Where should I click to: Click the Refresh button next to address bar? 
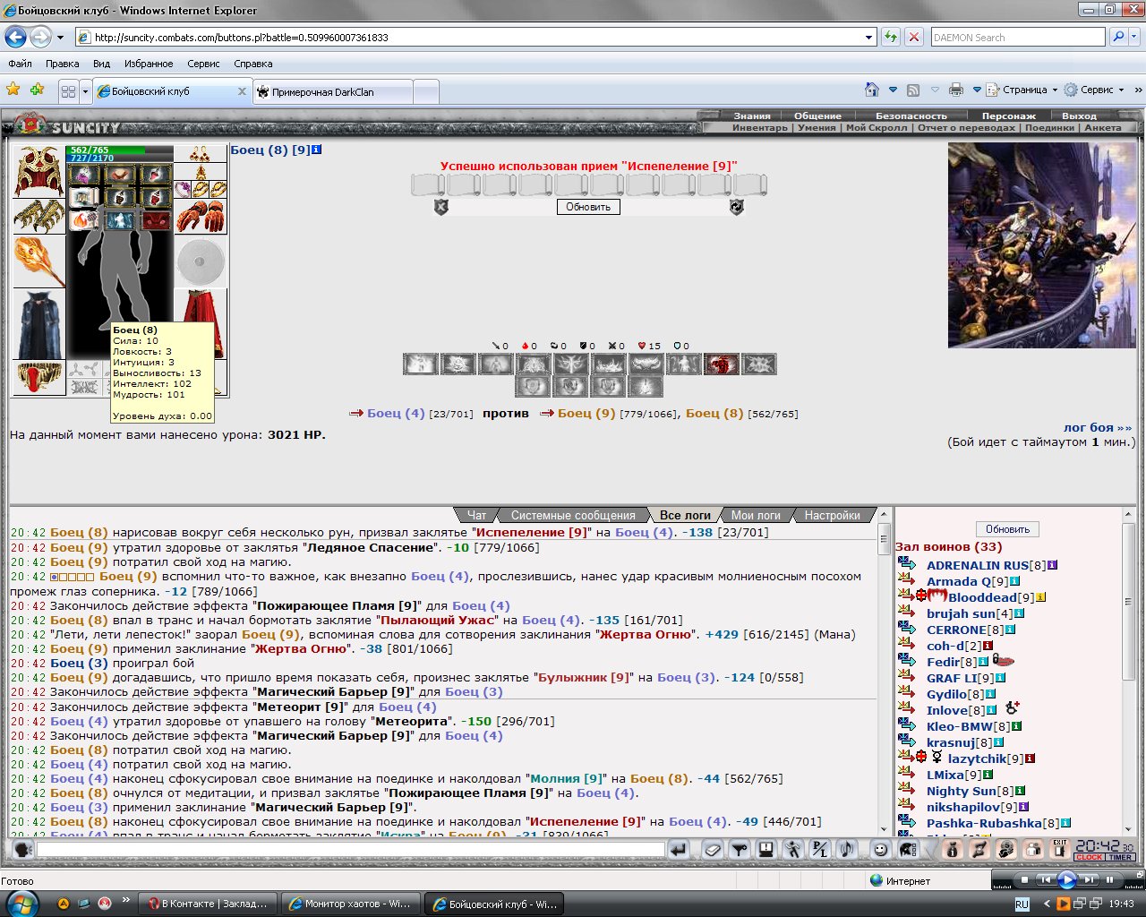click(891, 38)
